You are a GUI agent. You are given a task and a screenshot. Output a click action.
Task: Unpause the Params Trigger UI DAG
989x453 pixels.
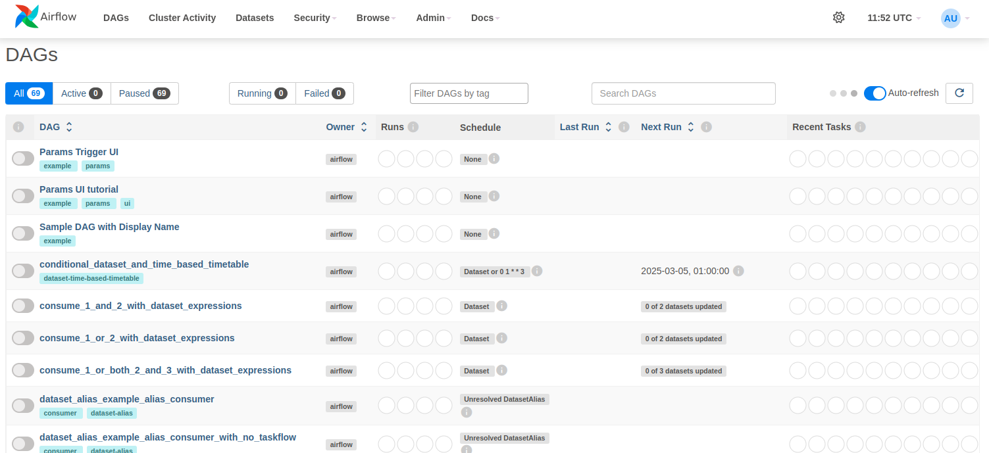pos(23,158)
